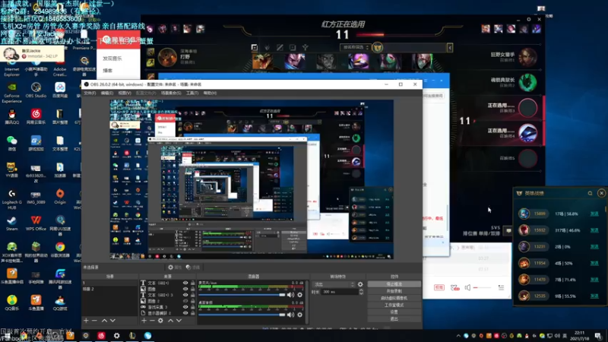Open GeForce Experience desktop shortcut
Image resolution: width=608 pixels, height=342 pixels.
point(11,92)
